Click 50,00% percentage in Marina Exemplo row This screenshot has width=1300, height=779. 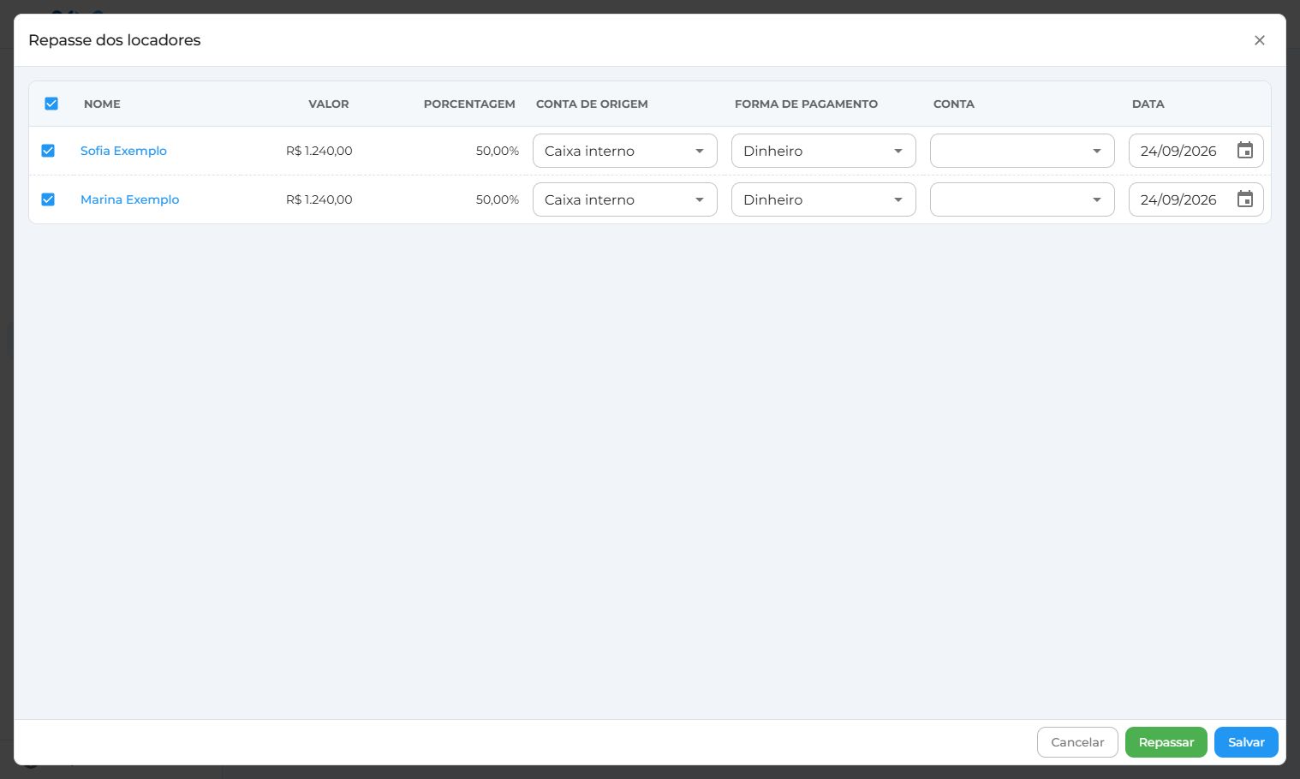[x=498, y=199]
